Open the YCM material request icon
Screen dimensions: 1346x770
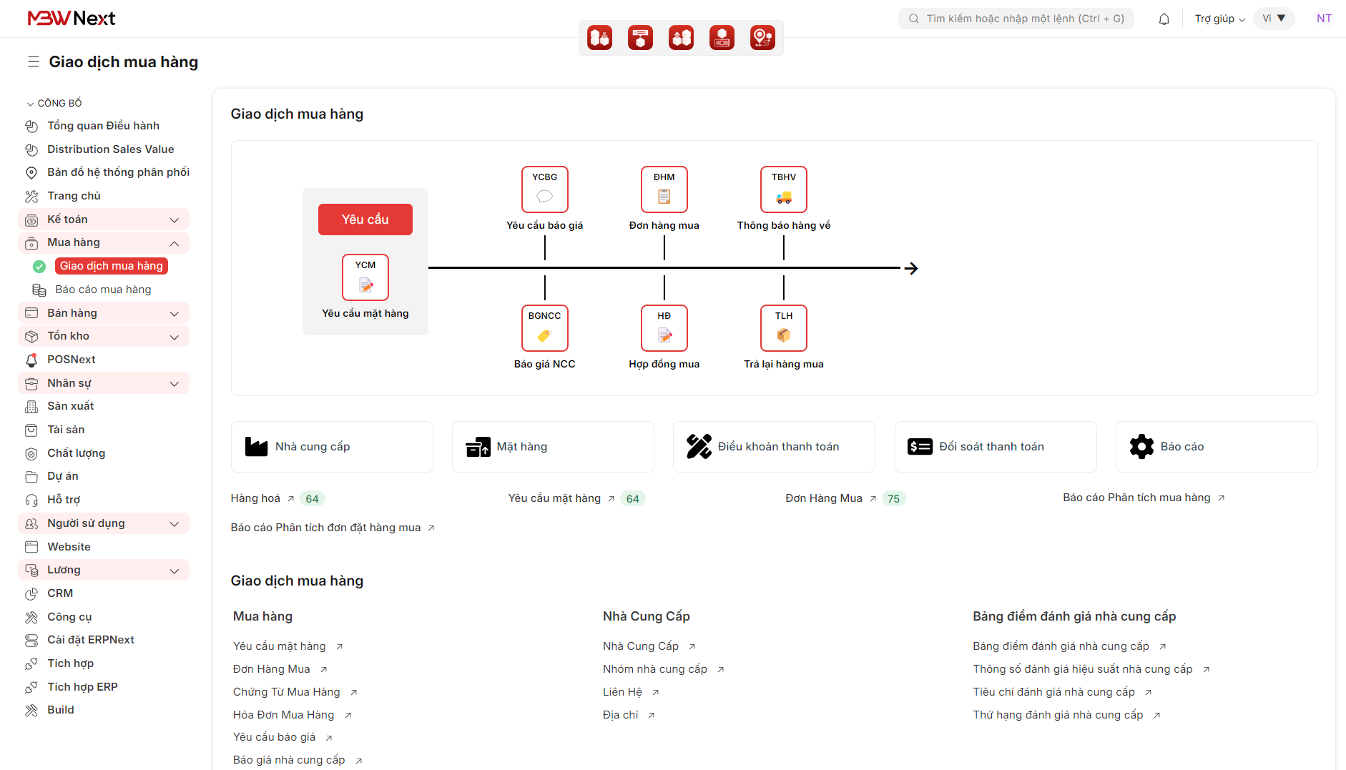click(365, 277)
